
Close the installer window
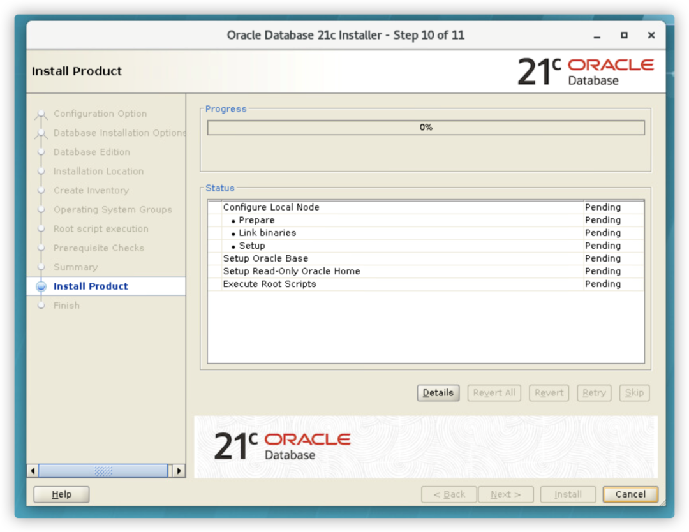click(x=651, y=35)
